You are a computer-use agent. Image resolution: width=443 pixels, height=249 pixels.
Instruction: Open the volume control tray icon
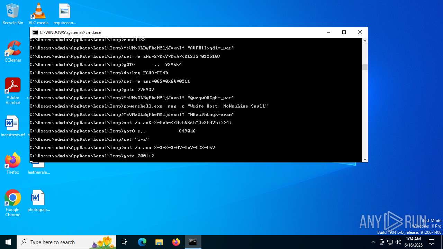point(398,242)
